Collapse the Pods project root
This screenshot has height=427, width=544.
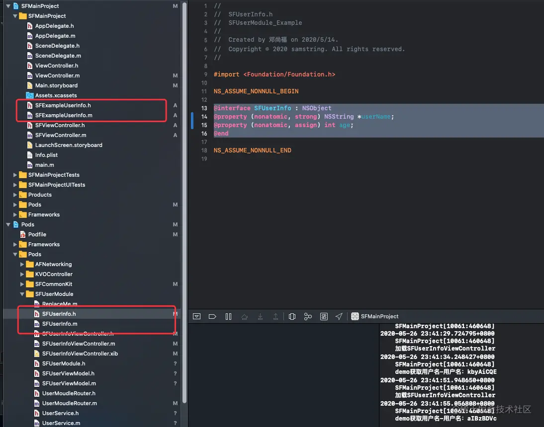point(8,224)
